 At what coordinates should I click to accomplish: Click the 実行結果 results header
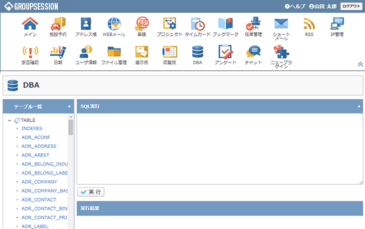coord(220,208)
